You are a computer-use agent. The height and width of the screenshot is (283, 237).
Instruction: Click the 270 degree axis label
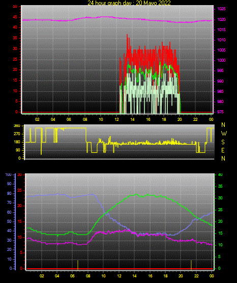[x=17, y=134]
